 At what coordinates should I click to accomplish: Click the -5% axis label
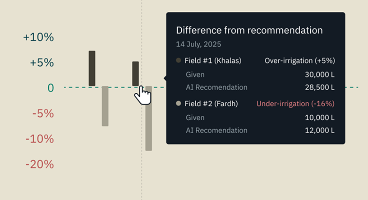click(43, 114)
